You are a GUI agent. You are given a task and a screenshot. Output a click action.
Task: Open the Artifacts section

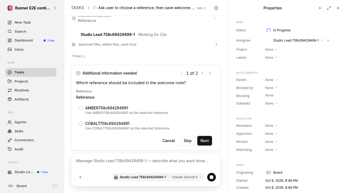[x=31, y=99]
